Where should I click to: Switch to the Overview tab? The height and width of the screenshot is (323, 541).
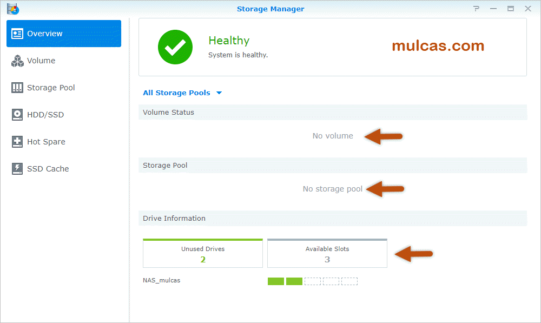(x=64, y=34)
